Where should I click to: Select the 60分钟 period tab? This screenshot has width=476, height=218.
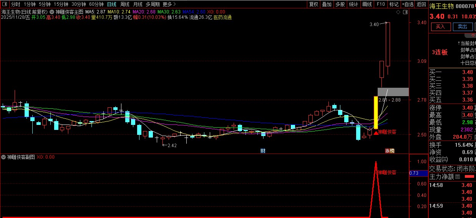[x=96, y=4]
